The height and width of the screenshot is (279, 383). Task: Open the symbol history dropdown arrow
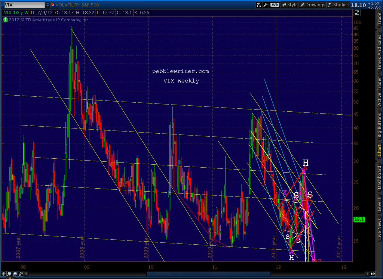tap(48, 4)
